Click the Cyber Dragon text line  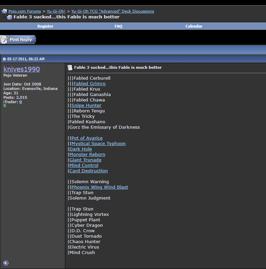[85, 225]
